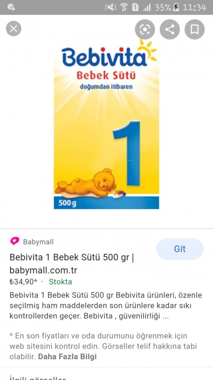Open Bebivita 1 Bebek Sütü title link
This screenshot has height=380, width=213.
tap(71, 263)
